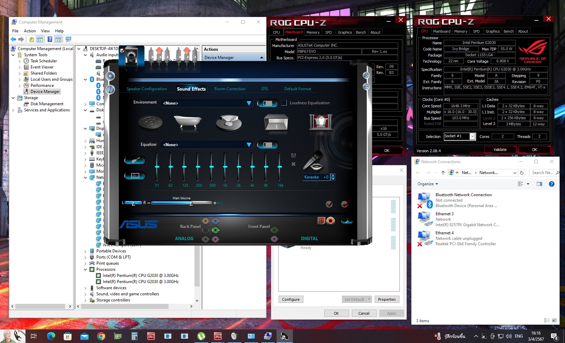Viewport: 565px width, 343px height.
Task: Select the pink front panel jack
Action: click(274, 239)
